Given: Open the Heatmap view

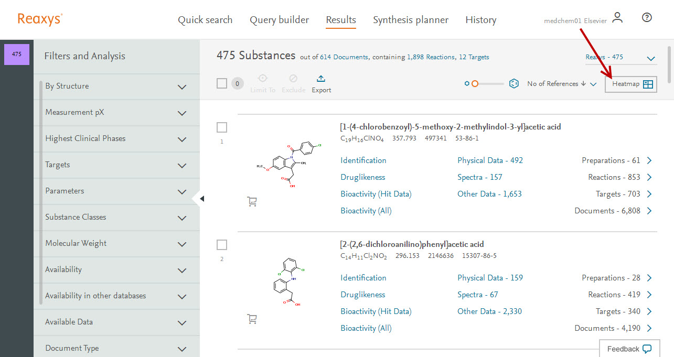Looking at the screenshot, I should tap(631, 84).
